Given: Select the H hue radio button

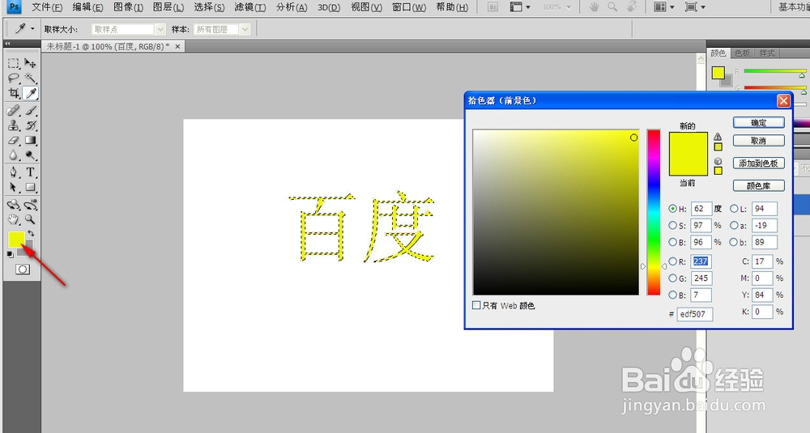Looking at the screenshot, I should (672, 209).
